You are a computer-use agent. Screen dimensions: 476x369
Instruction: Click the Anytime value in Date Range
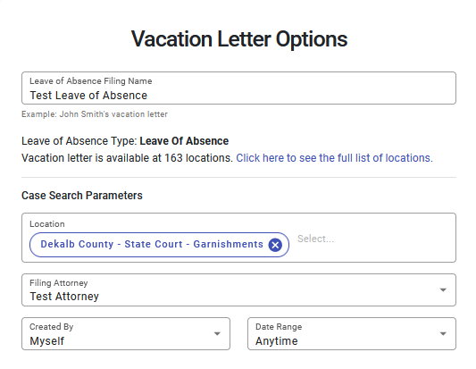(x=276, y=340)
